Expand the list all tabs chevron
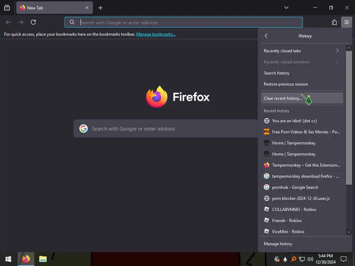 [x=286, y=8]
